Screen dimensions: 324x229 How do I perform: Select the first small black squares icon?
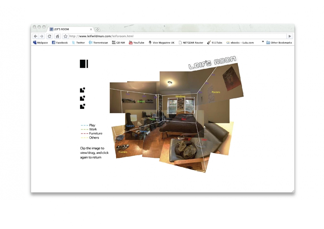[82, 90]
